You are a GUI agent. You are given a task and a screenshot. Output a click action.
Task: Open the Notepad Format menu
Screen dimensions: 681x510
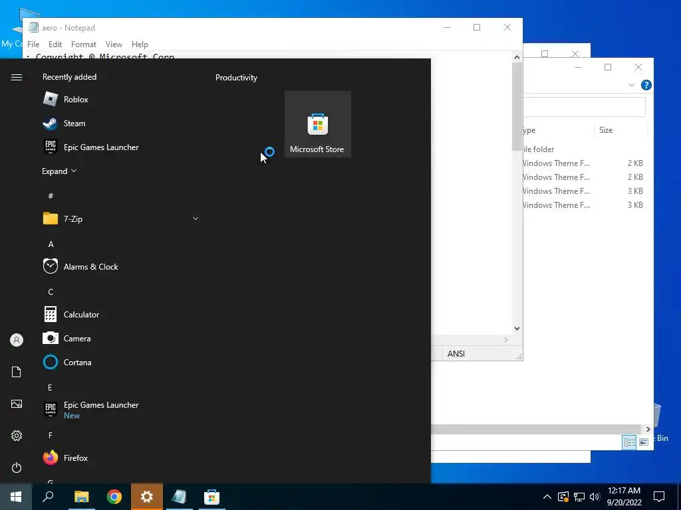[83, 44]
